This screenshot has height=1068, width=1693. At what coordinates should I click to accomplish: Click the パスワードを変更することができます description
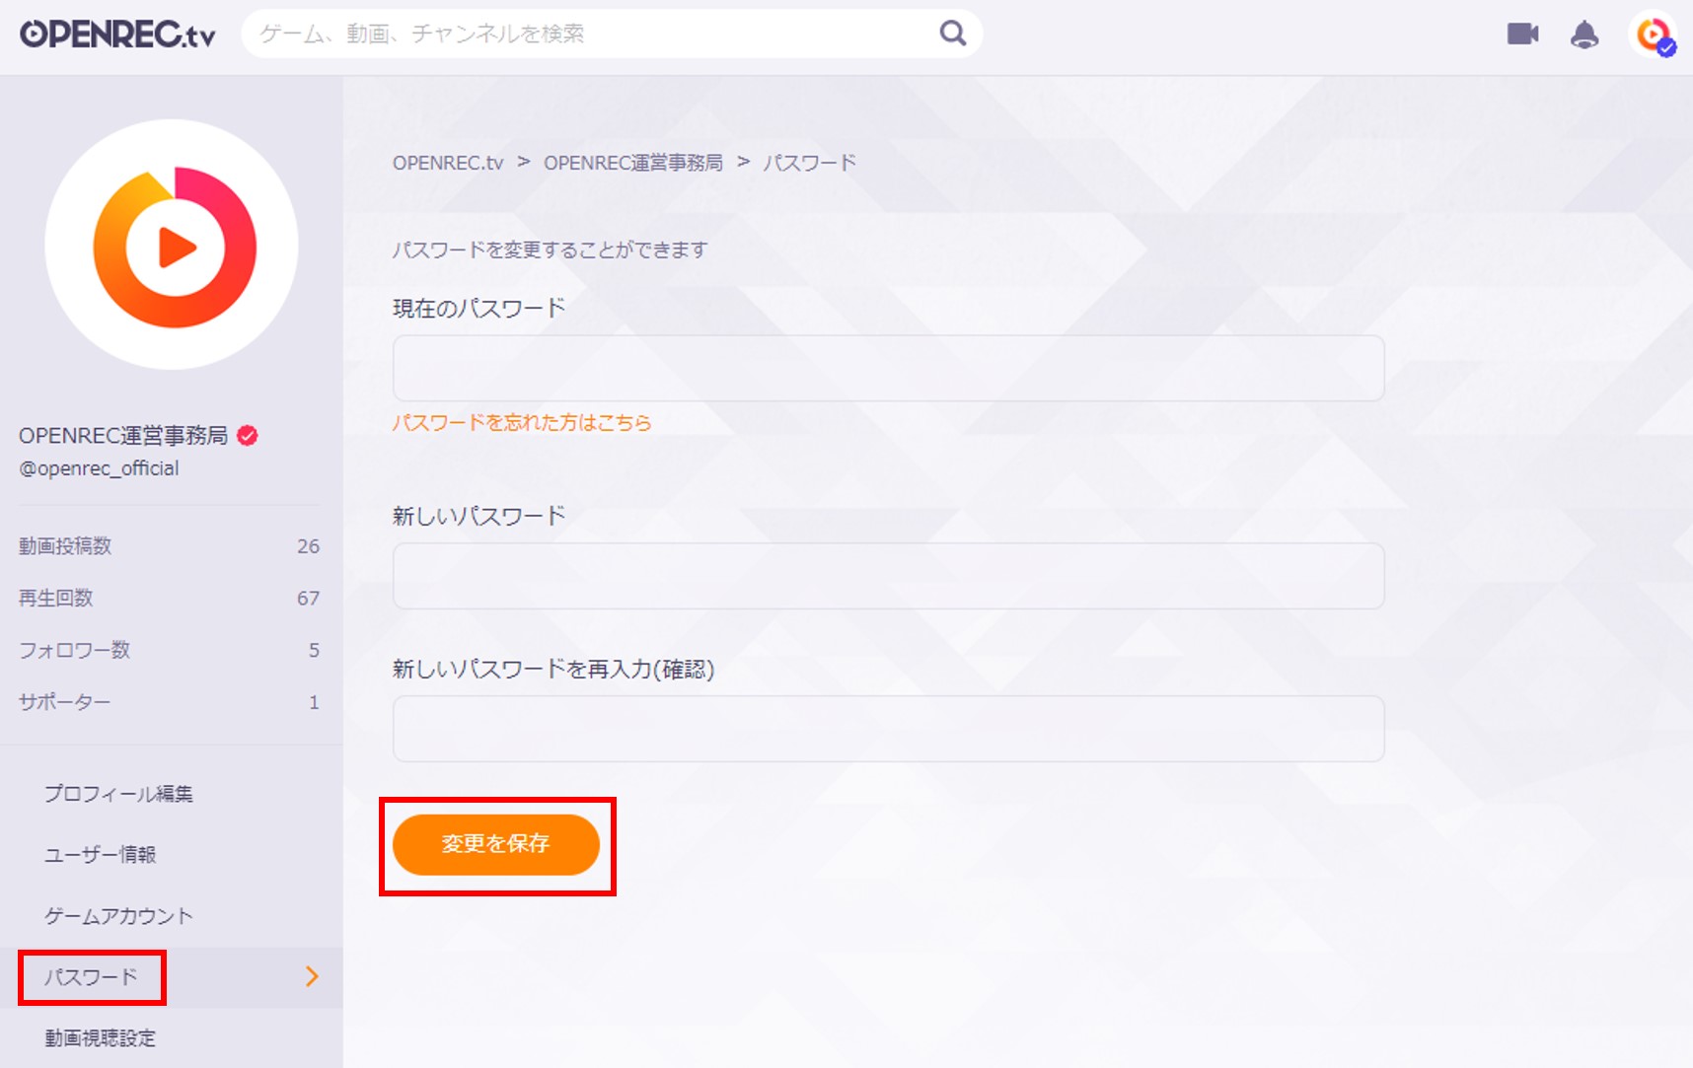click(x=551, y=250)
